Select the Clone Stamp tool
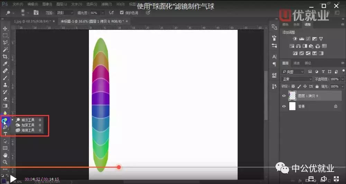Image resolution: width=346 pixels, height=184 pixels. (x=5, y=85)
